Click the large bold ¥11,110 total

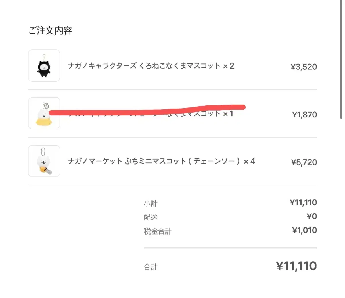(296, 266)
